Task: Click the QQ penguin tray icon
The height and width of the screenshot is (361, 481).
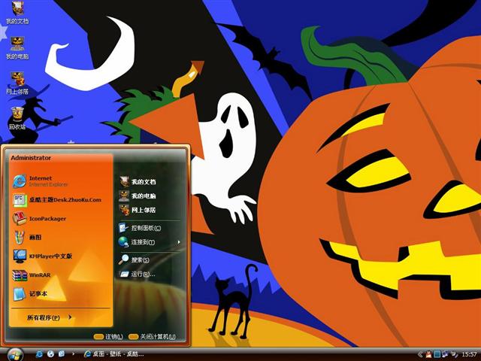Action: [x=428, y=354]
